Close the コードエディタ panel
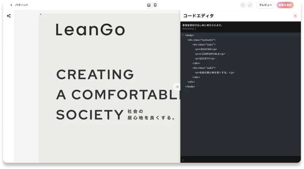 295,16
